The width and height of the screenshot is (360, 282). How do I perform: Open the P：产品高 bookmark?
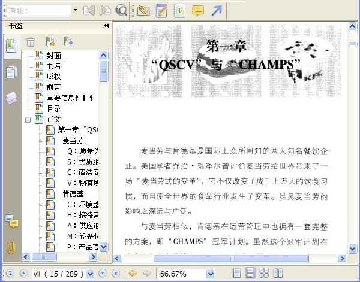[x=83, y=247]
